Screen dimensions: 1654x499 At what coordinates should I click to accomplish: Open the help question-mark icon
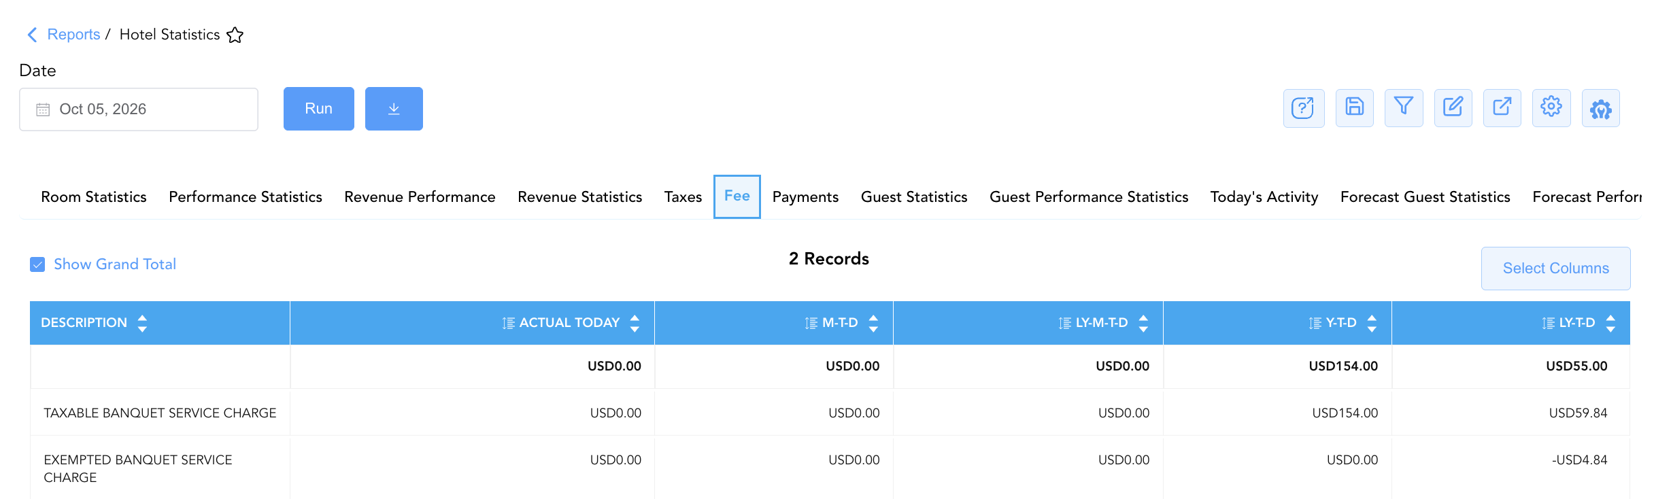coord(1303,108)
